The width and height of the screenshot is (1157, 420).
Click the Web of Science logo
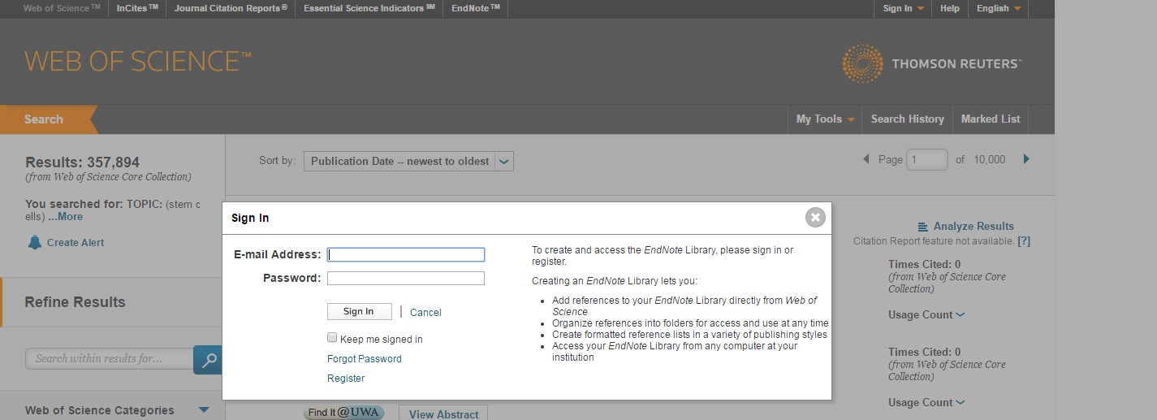pyautogui.click(x=138, y=62)
